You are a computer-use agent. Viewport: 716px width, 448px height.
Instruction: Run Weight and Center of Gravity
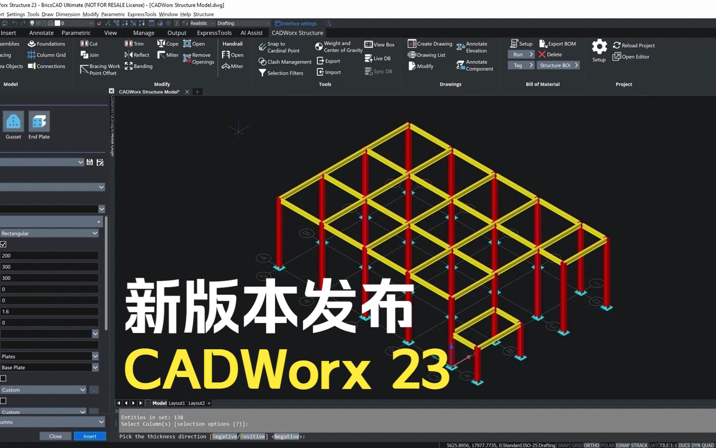tap(339, 46)
